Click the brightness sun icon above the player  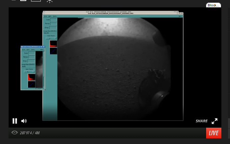pyautogui.click(x=50, y=1)
